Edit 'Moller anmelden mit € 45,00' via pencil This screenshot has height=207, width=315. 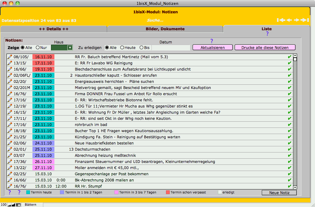(10, 168)
